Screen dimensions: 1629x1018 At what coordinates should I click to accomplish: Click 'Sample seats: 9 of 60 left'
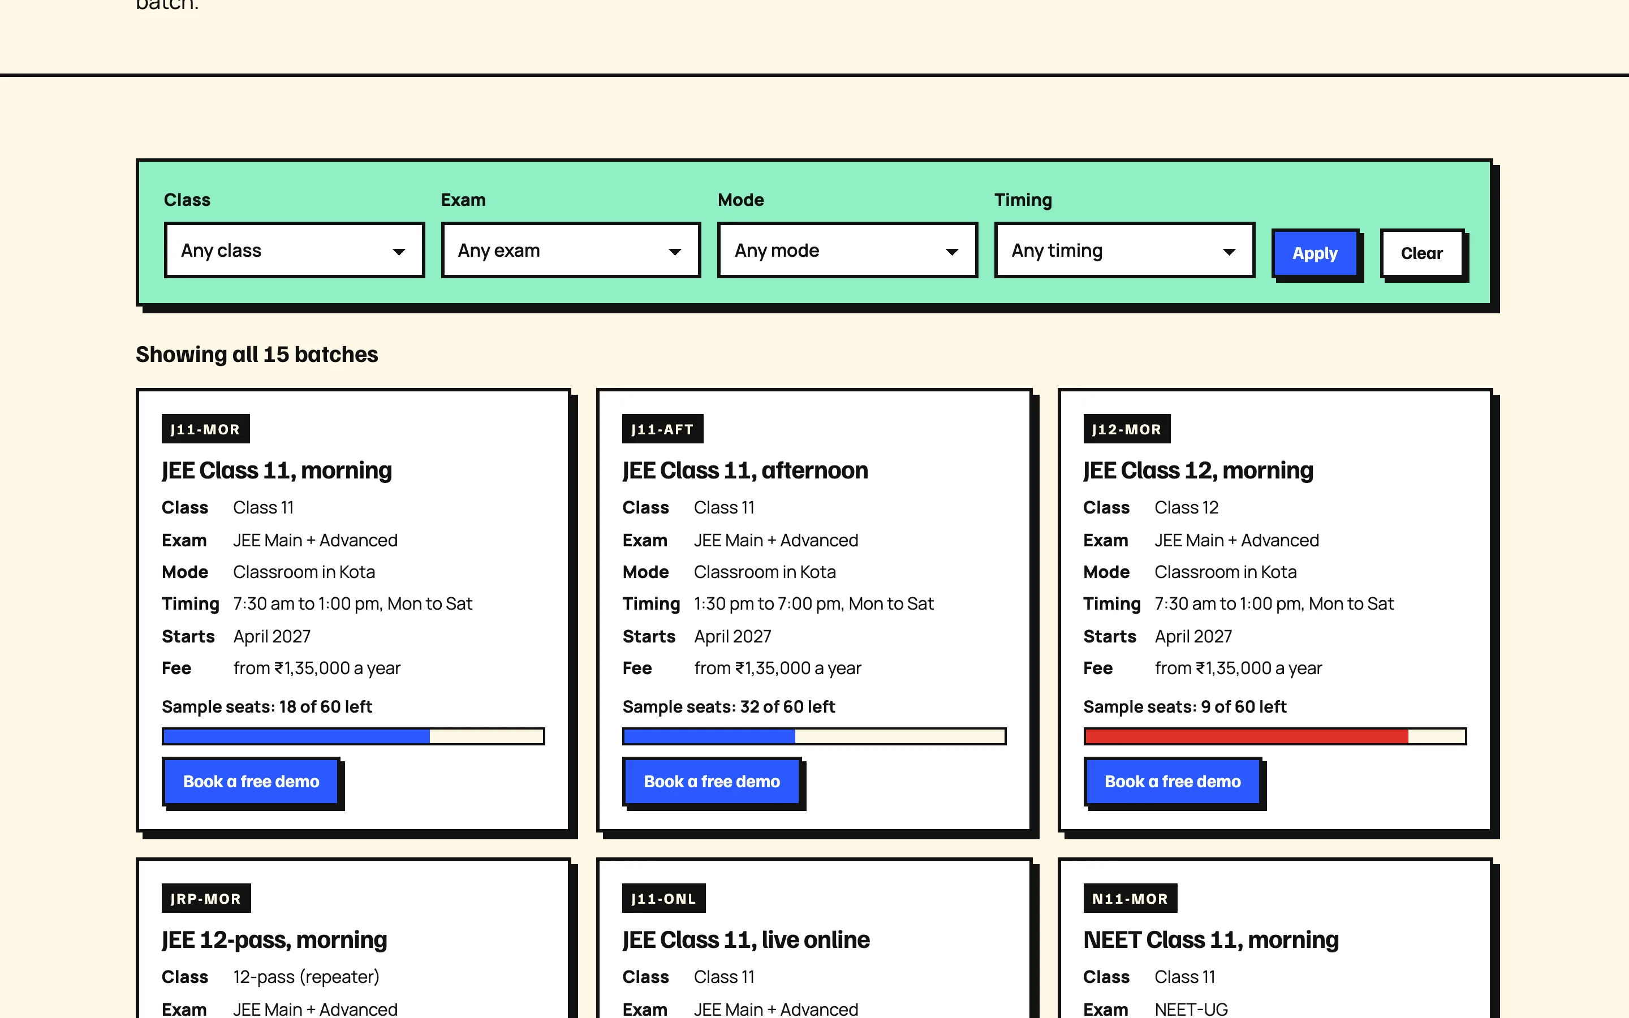(x=1185, y=706)
